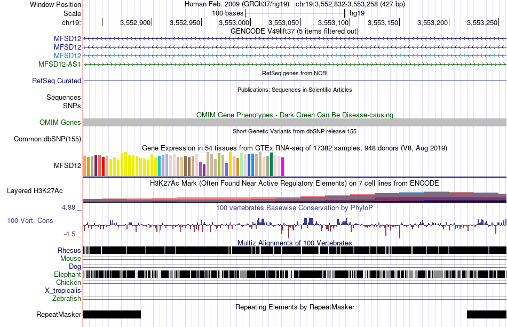This screenshot has width=507, height=327.
Task: Click the 4.88 conservation scale value
Action: (x=68, y=208)
